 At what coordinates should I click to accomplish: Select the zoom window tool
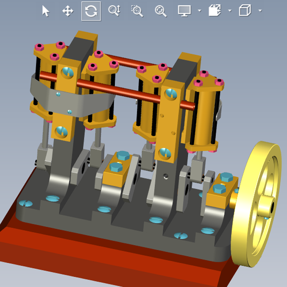pos(137,11)
